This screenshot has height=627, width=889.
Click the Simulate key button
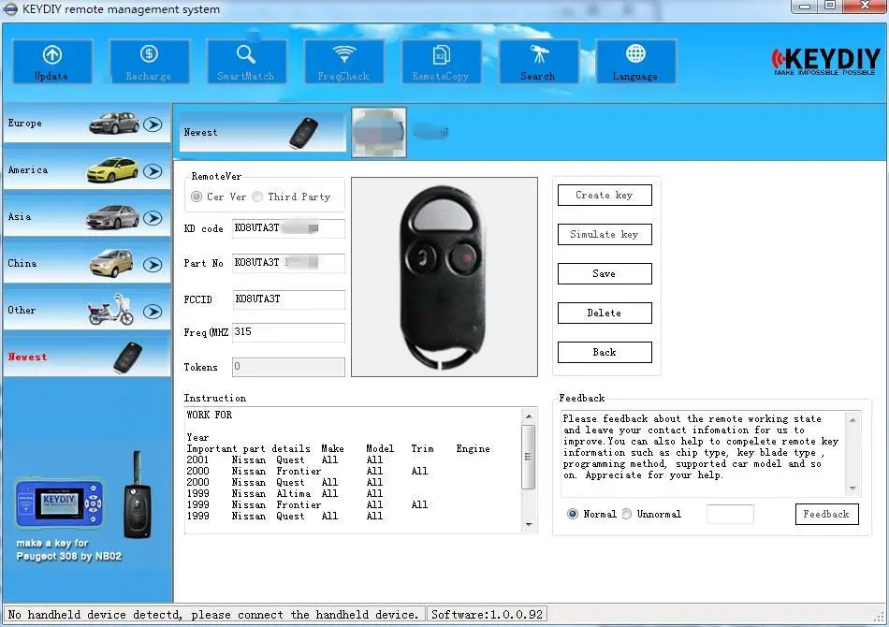605,234
